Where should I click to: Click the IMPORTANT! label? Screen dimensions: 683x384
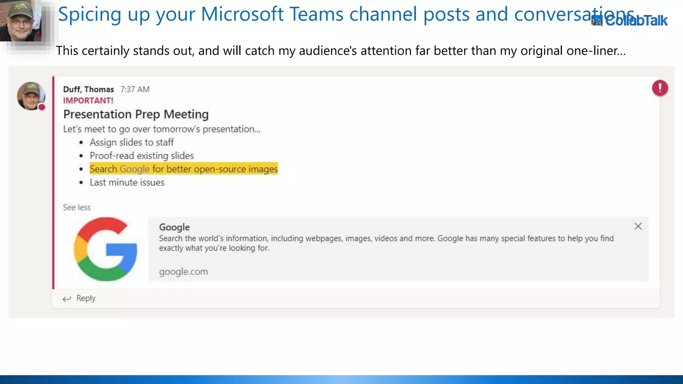click(88, 101)
